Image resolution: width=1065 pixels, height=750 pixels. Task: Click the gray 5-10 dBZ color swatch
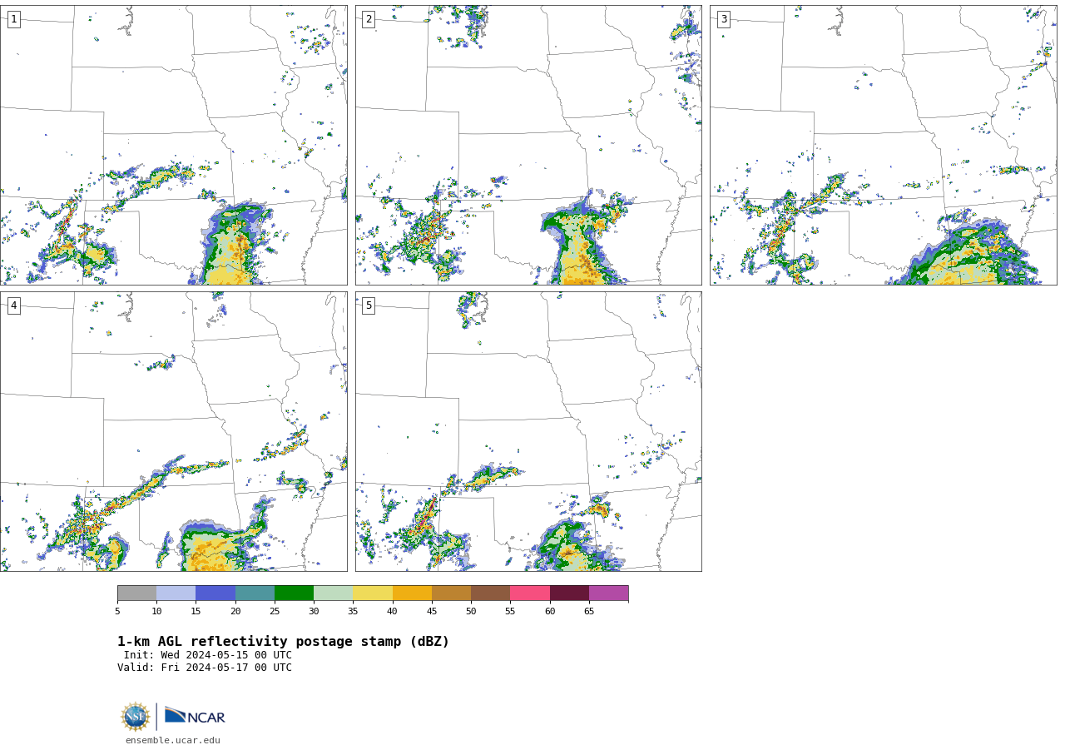(137, 594)
